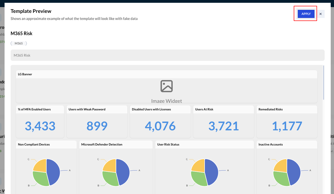The width and height of the screenshot is (334, 194).
Task: Close the Template Preview dialog
Action: 321,14
